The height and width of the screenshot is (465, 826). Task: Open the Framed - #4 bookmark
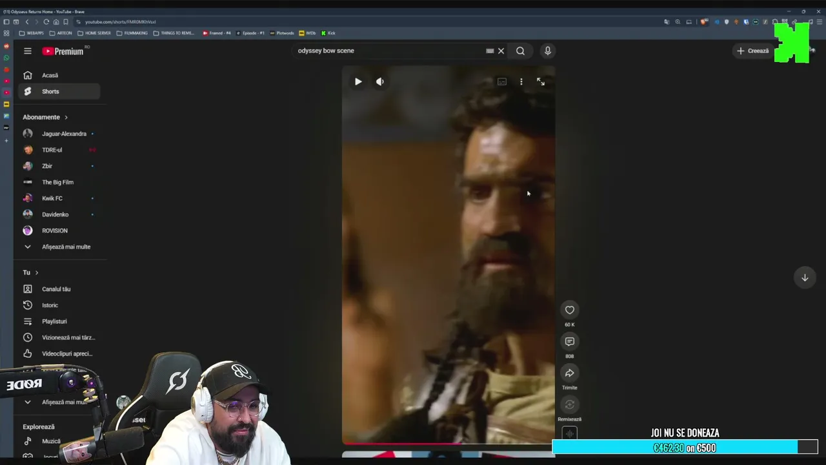(x=217, y=33)
